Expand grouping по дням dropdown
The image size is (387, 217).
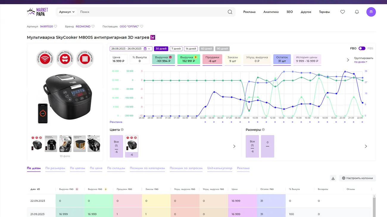361,62
